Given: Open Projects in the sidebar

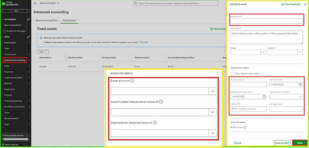Looking at the screenshot, I should pyautogui.click(x=8, y=95).
